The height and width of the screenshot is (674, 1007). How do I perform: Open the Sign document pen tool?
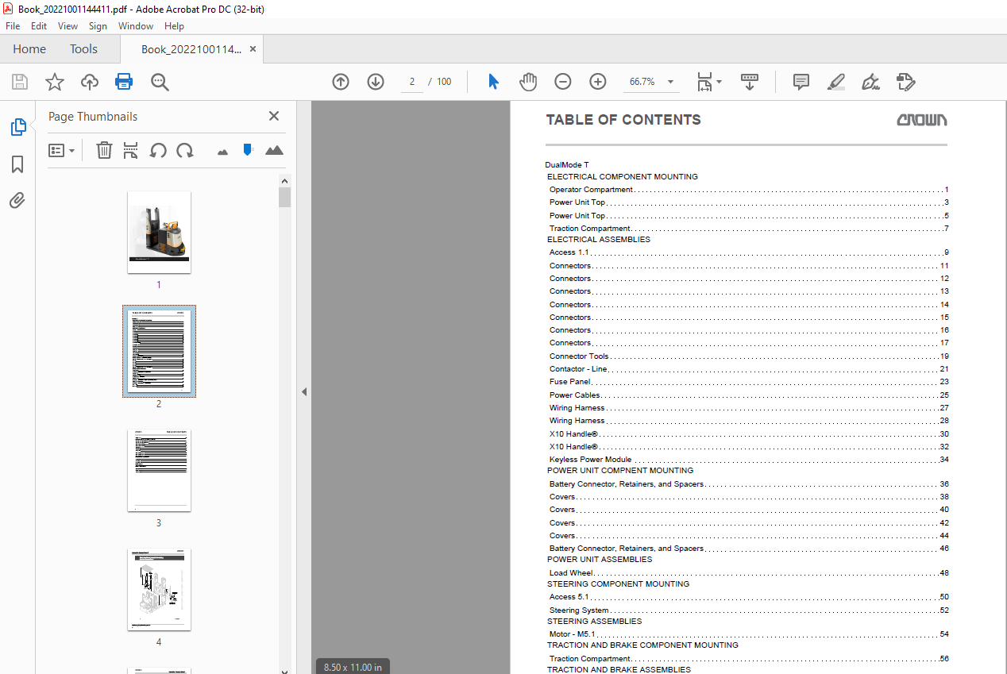870,82
